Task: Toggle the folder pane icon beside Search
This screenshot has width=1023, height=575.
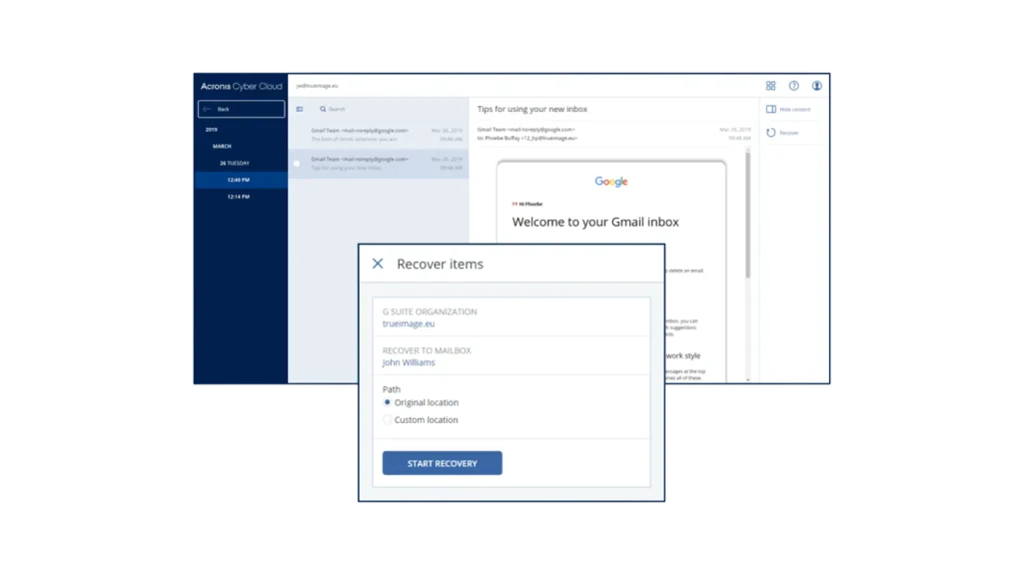Action: tap(300, 109)
